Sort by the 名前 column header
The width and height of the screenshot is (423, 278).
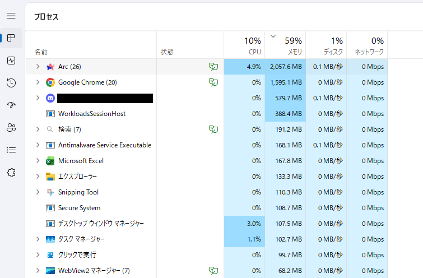click(x=91, y=45)
